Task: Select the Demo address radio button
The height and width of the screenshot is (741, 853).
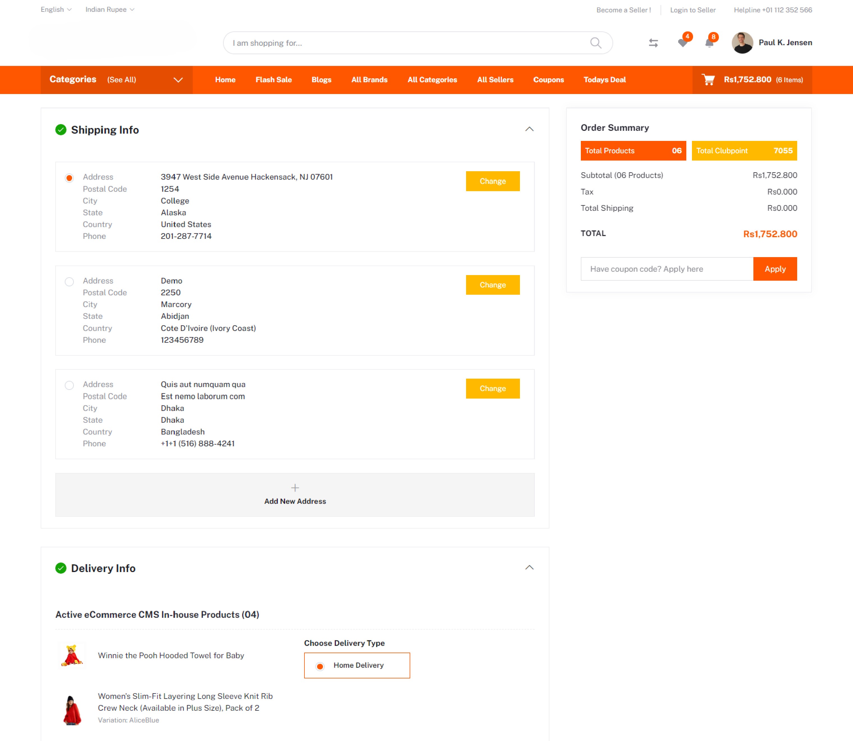Action: point(69,282)
